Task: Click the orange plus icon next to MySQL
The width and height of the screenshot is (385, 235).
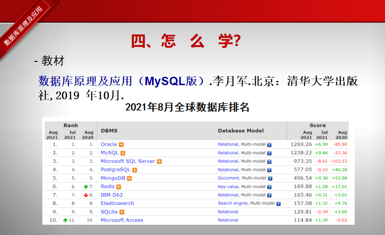Action: [123, 153]
